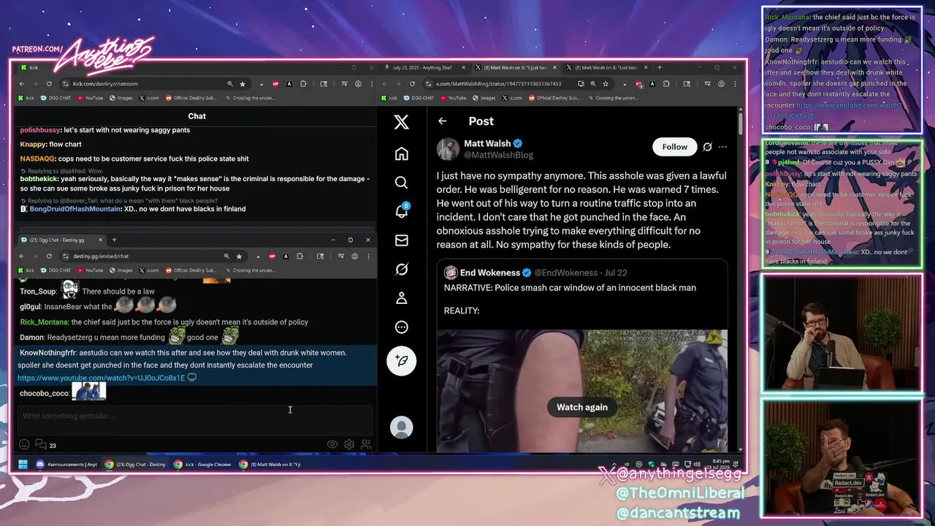Toggle DGG chat eye visibility icon
This screenshot has width=935, height=526.
[x=332, y=444]
